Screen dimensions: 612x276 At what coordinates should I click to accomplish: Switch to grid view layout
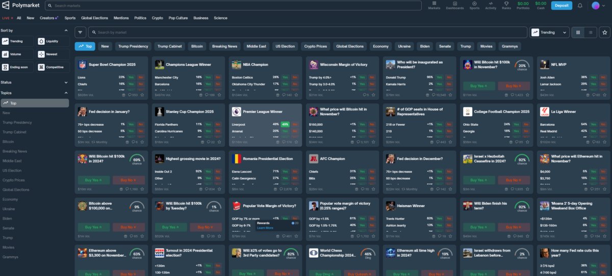pyautogui.click(x=578, y=32)
